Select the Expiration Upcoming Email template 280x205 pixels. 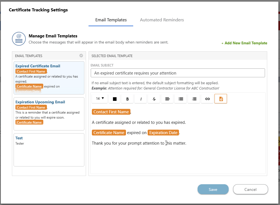49,114
